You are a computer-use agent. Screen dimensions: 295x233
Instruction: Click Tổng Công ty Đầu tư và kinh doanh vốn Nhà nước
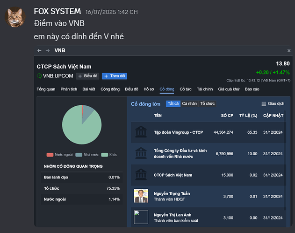tap(180, 153)
